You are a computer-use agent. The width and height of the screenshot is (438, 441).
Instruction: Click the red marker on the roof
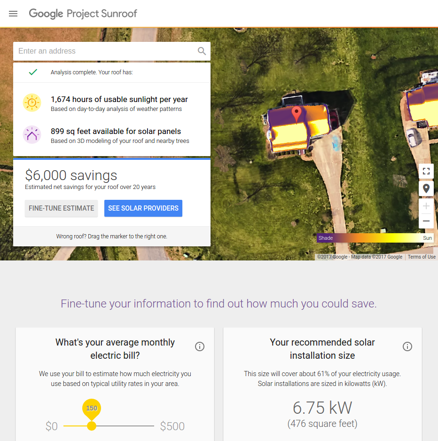click(x=297, y=114)
